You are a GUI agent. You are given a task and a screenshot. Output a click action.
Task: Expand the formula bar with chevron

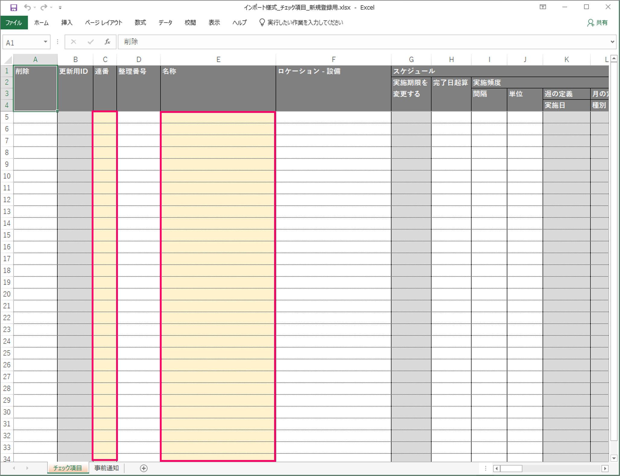click(x=612, y=42)
